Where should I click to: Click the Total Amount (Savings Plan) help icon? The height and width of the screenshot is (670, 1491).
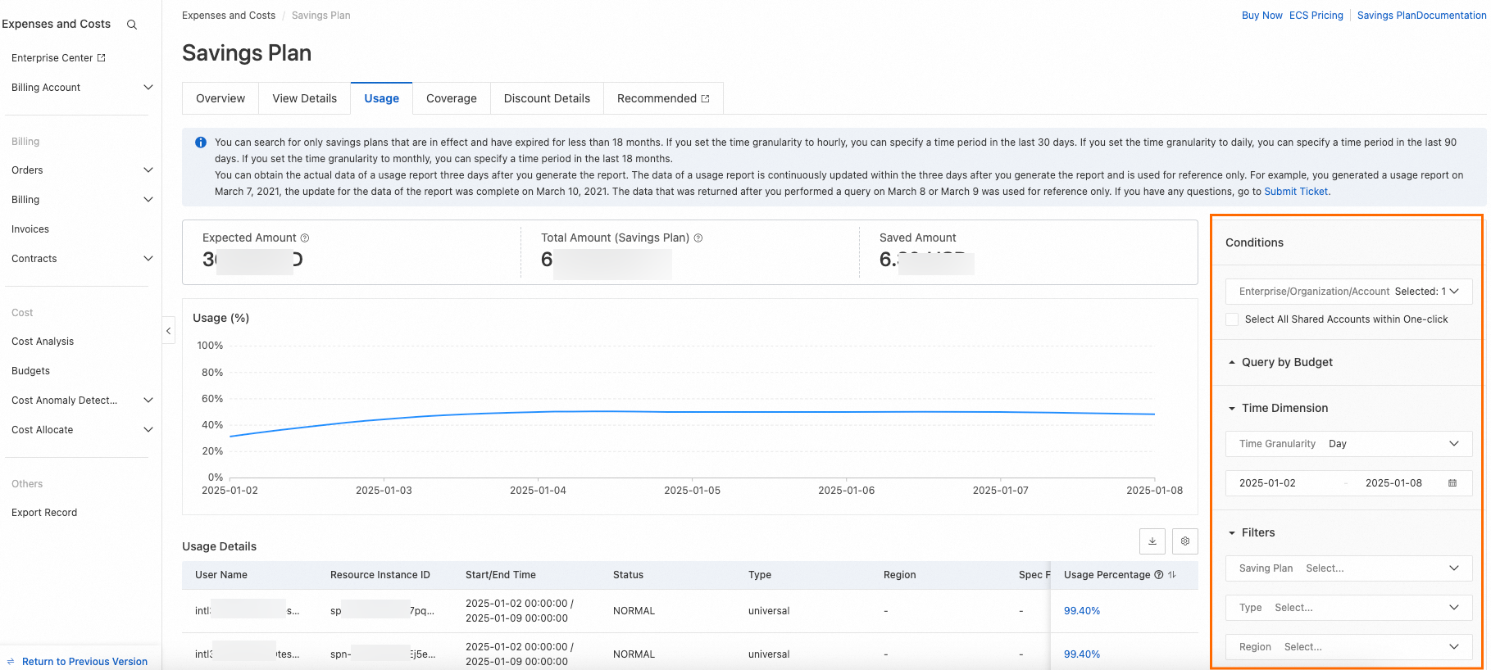tap(698, 238)
